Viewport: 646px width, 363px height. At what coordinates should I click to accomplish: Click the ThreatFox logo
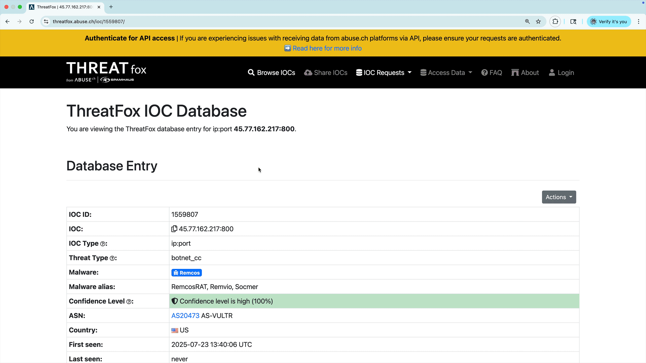click(106, 72)
